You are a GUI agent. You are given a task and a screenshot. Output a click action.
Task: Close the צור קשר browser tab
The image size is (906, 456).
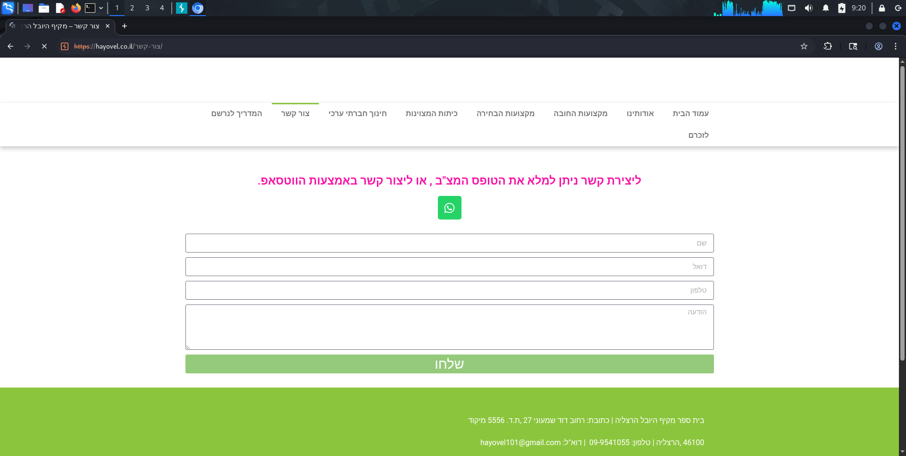pyautogui.click(x=108, y=26)
